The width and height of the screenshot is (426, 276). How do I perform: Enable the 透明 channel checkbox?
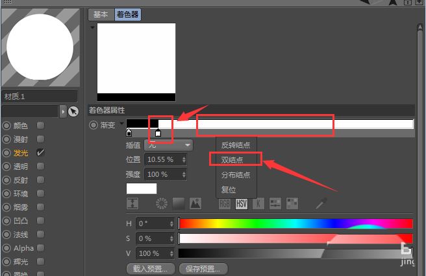40,167
